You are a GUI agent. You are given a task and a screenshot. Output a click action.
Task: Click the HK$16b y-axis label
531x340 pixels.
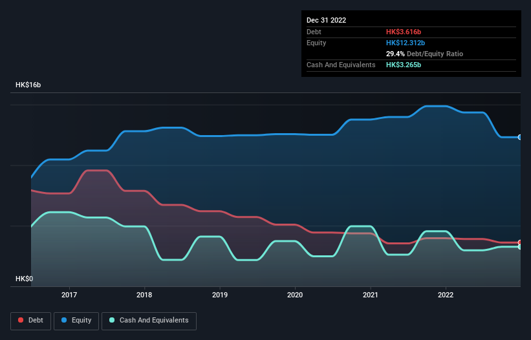[x=28, y=85]
